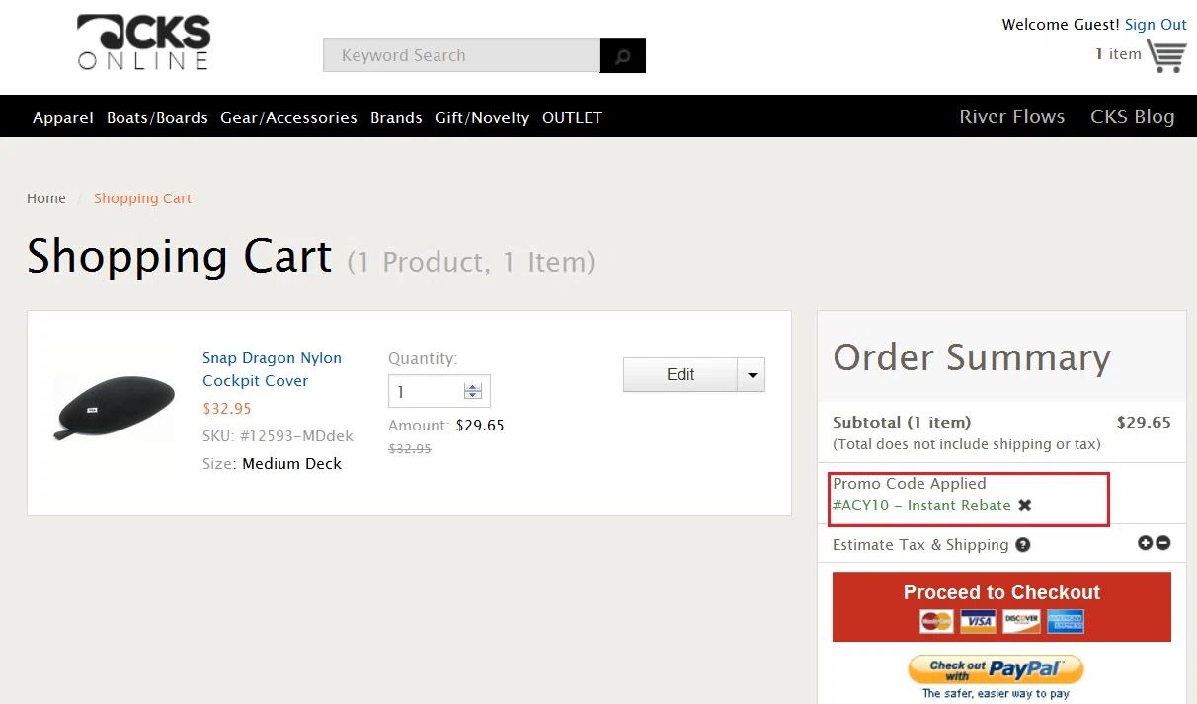
Task: Expand tax and shipping estimate with the plus icon
Action: tap(1146, 542)
